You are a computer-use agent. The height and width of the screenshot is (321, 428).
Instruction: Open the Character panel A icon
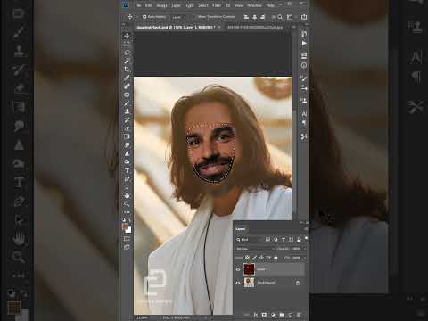point(304,114)
